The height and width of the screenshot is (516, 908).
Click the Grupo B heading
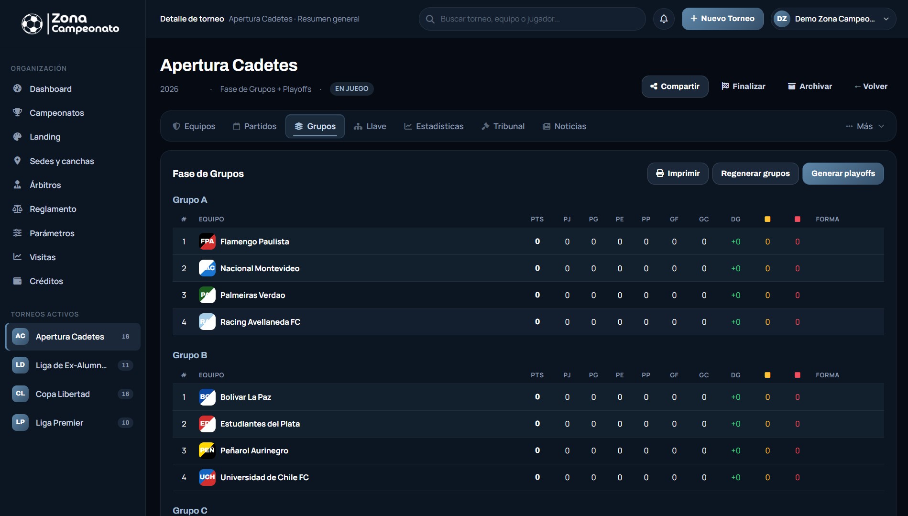[x=190, y=355]
